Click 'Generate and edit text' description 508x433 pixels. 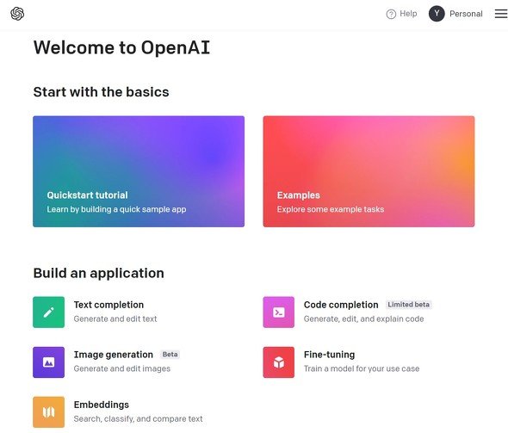[x=115, y=319]
